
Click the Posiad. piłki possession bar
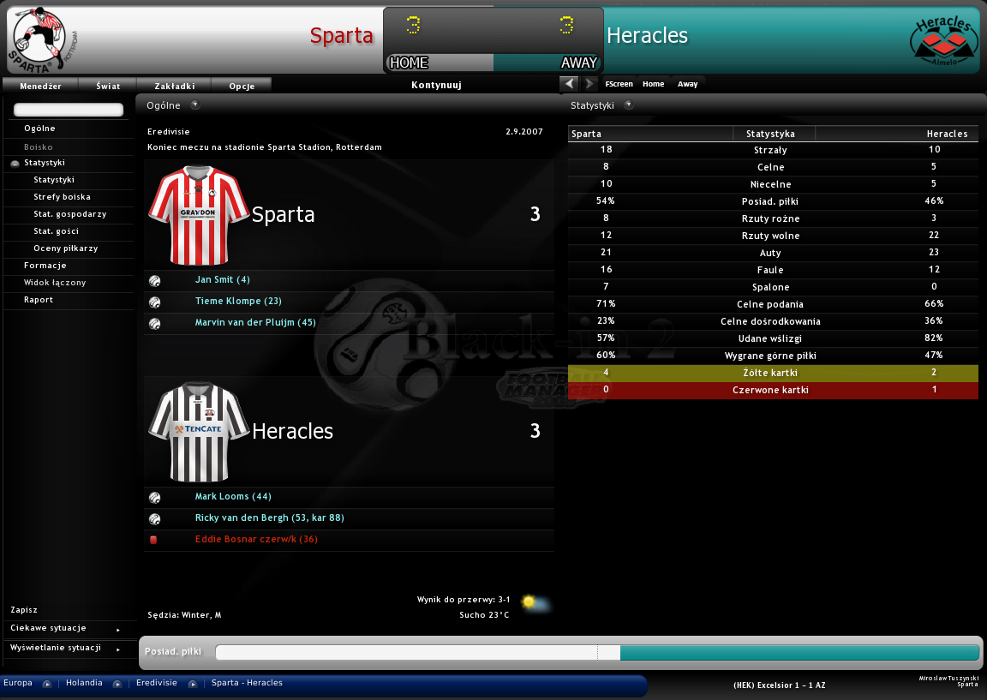point(597,653)
